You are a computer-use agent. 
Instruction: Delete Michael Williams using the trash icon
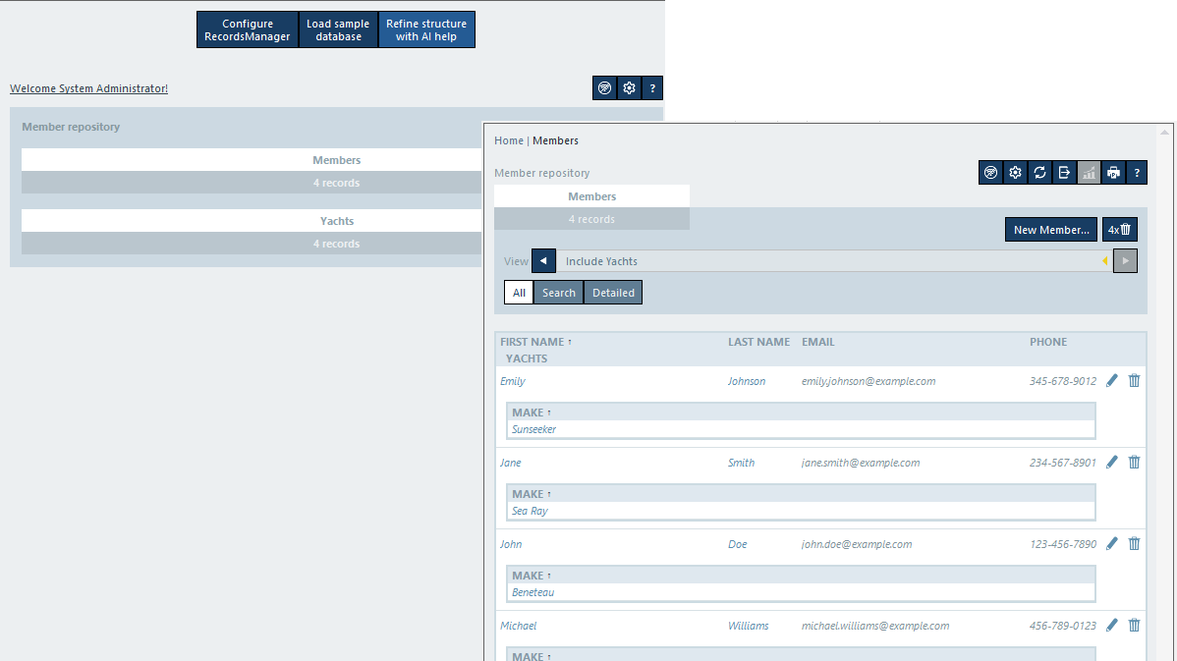pyautogui.click(x=1134, y=626)
